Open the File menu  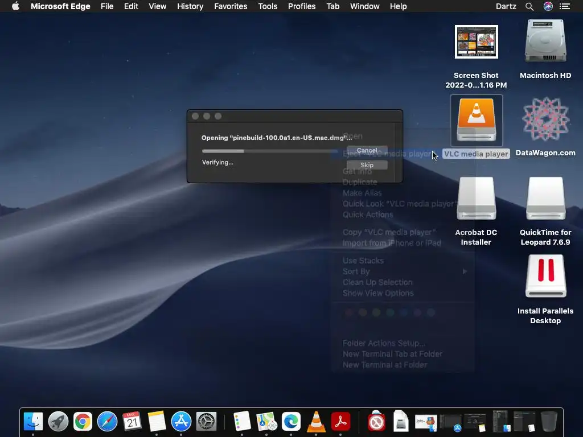coord(107,6)
